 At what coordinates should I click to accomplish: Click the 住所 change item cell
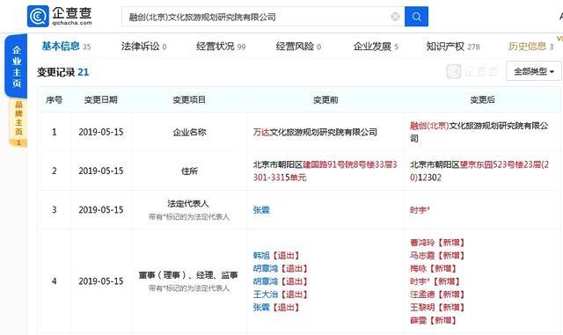[189, 171]
